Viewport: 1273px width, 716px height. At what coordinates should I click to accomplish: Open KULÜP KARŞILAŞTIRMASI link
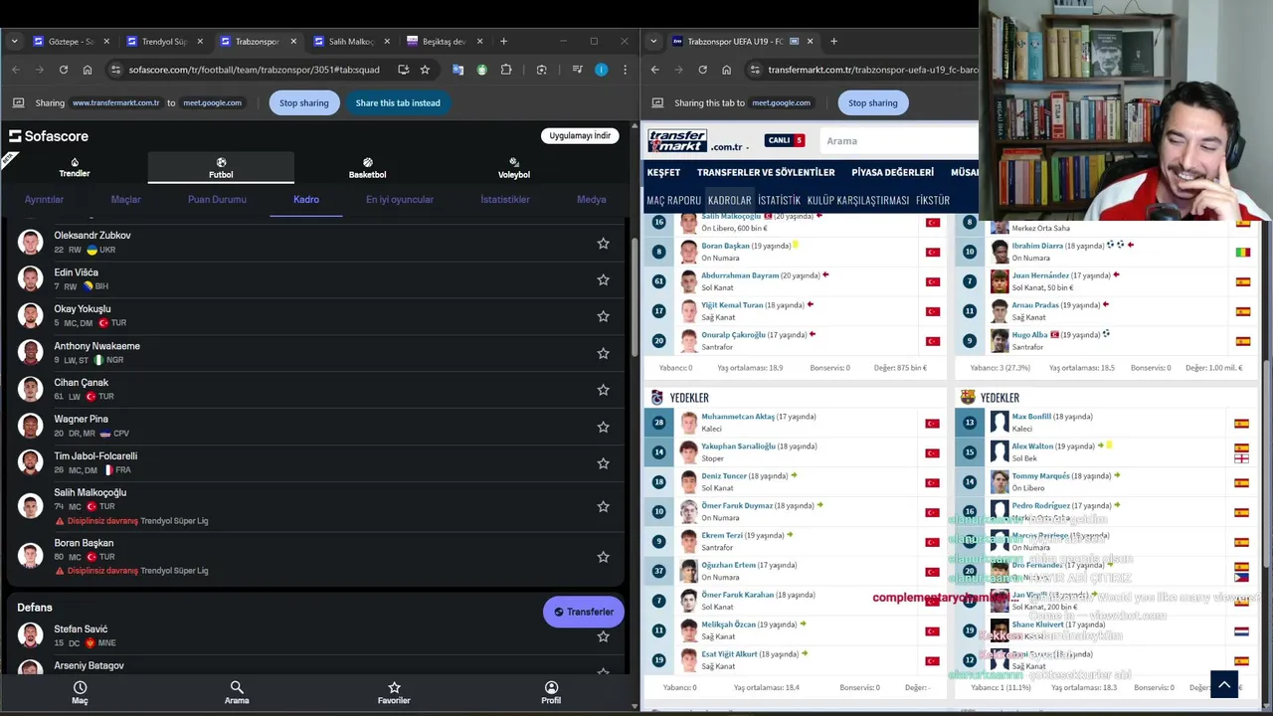pos(857,200)
